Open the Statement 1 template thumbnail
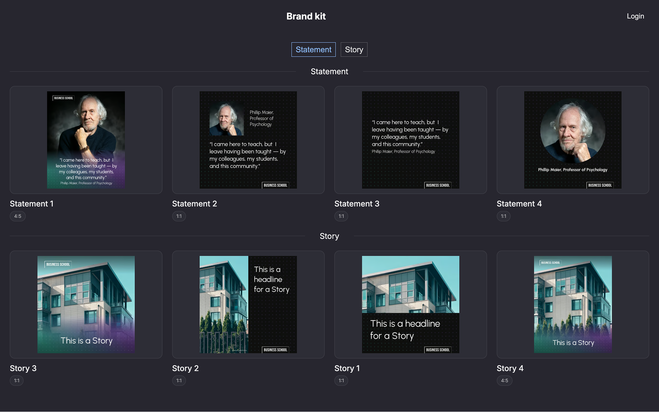Image resolution: width=659 pixels, height=412 pixels. 86,140
